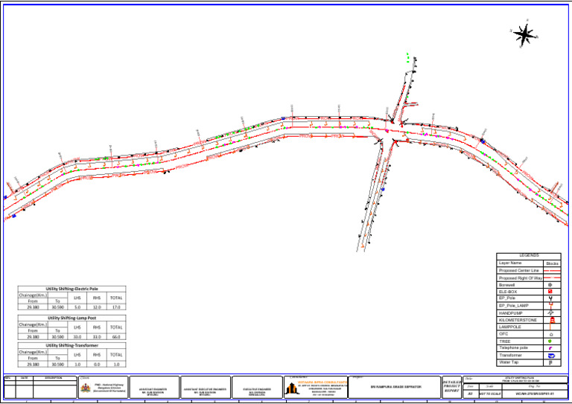Select the 'Telephone pole' legend label
The image size is (572, 404).
click(x=513, y=348)
